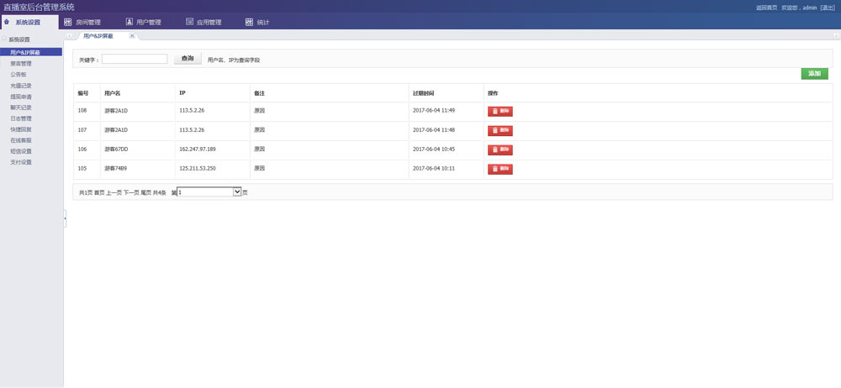Click the 应用管理 icon in top navigation
The width and height of the screenshot is (841, 388).
click(189, 22)
